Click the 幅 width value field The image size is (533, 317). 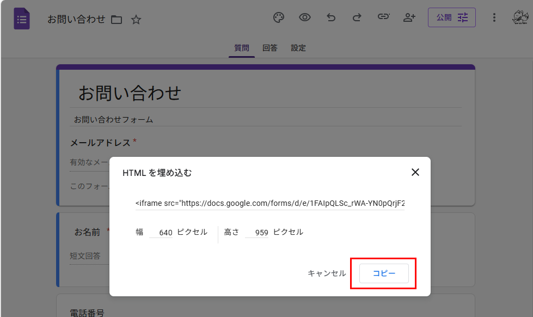pos(161,232)
